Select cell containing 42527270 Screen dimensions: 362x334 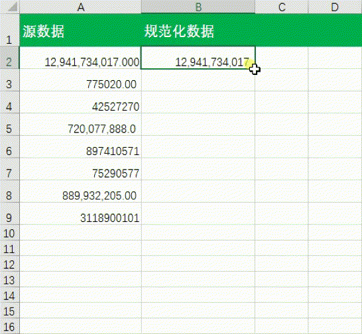click(81, 102)
